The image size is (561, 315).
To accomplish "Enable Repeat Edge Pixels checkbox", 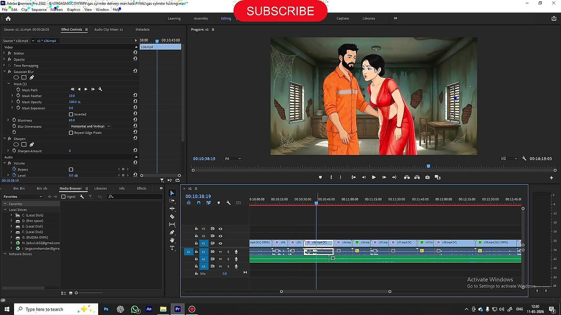I will tap(71, 133).
